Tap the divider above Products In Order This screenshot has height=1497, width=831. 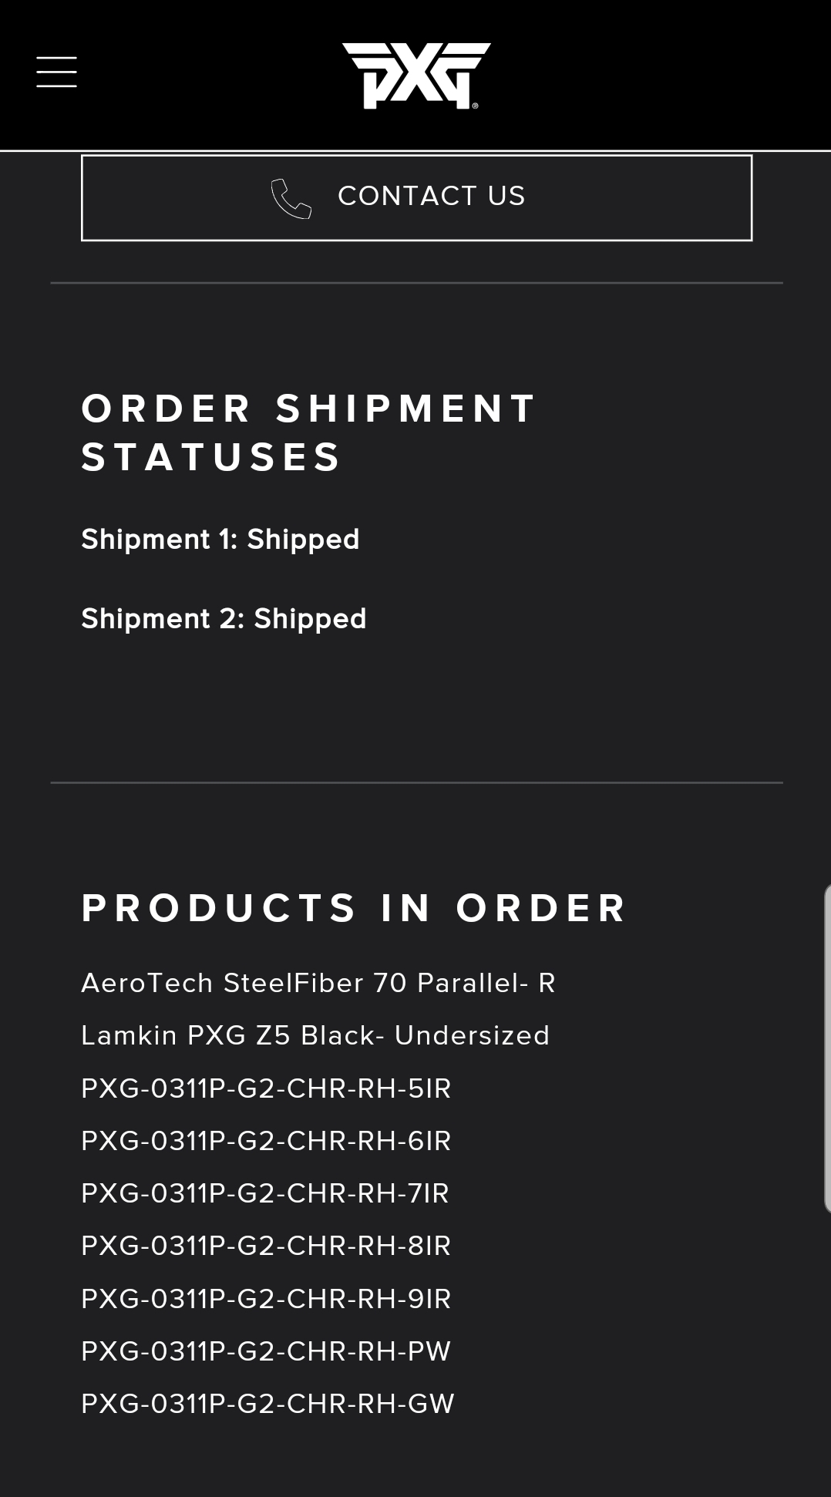coord(416,782)
